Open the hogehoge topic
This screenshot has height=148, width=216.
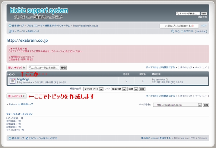click(23, 79)
